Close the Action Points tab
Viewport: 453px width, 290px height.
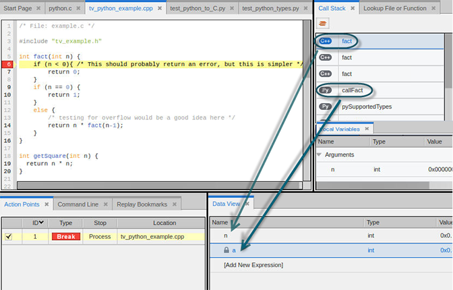[47, 204]
